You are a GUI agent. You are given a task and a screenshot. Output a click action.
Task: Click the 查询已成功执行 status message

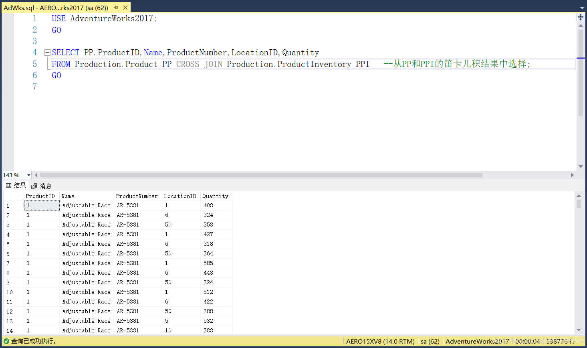[34, 341]
